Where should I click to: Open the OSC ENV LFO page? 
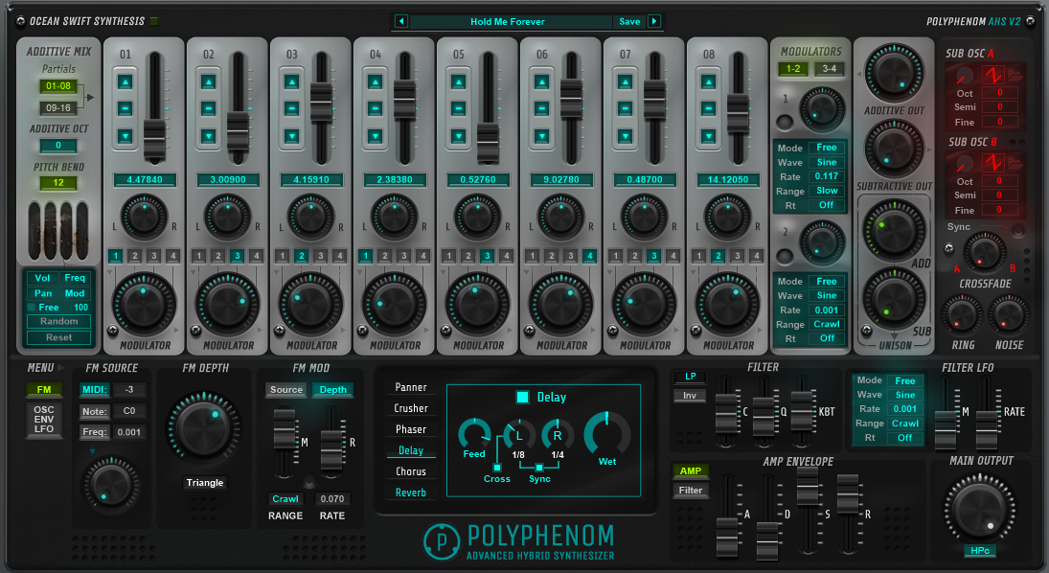click(44, 420)
